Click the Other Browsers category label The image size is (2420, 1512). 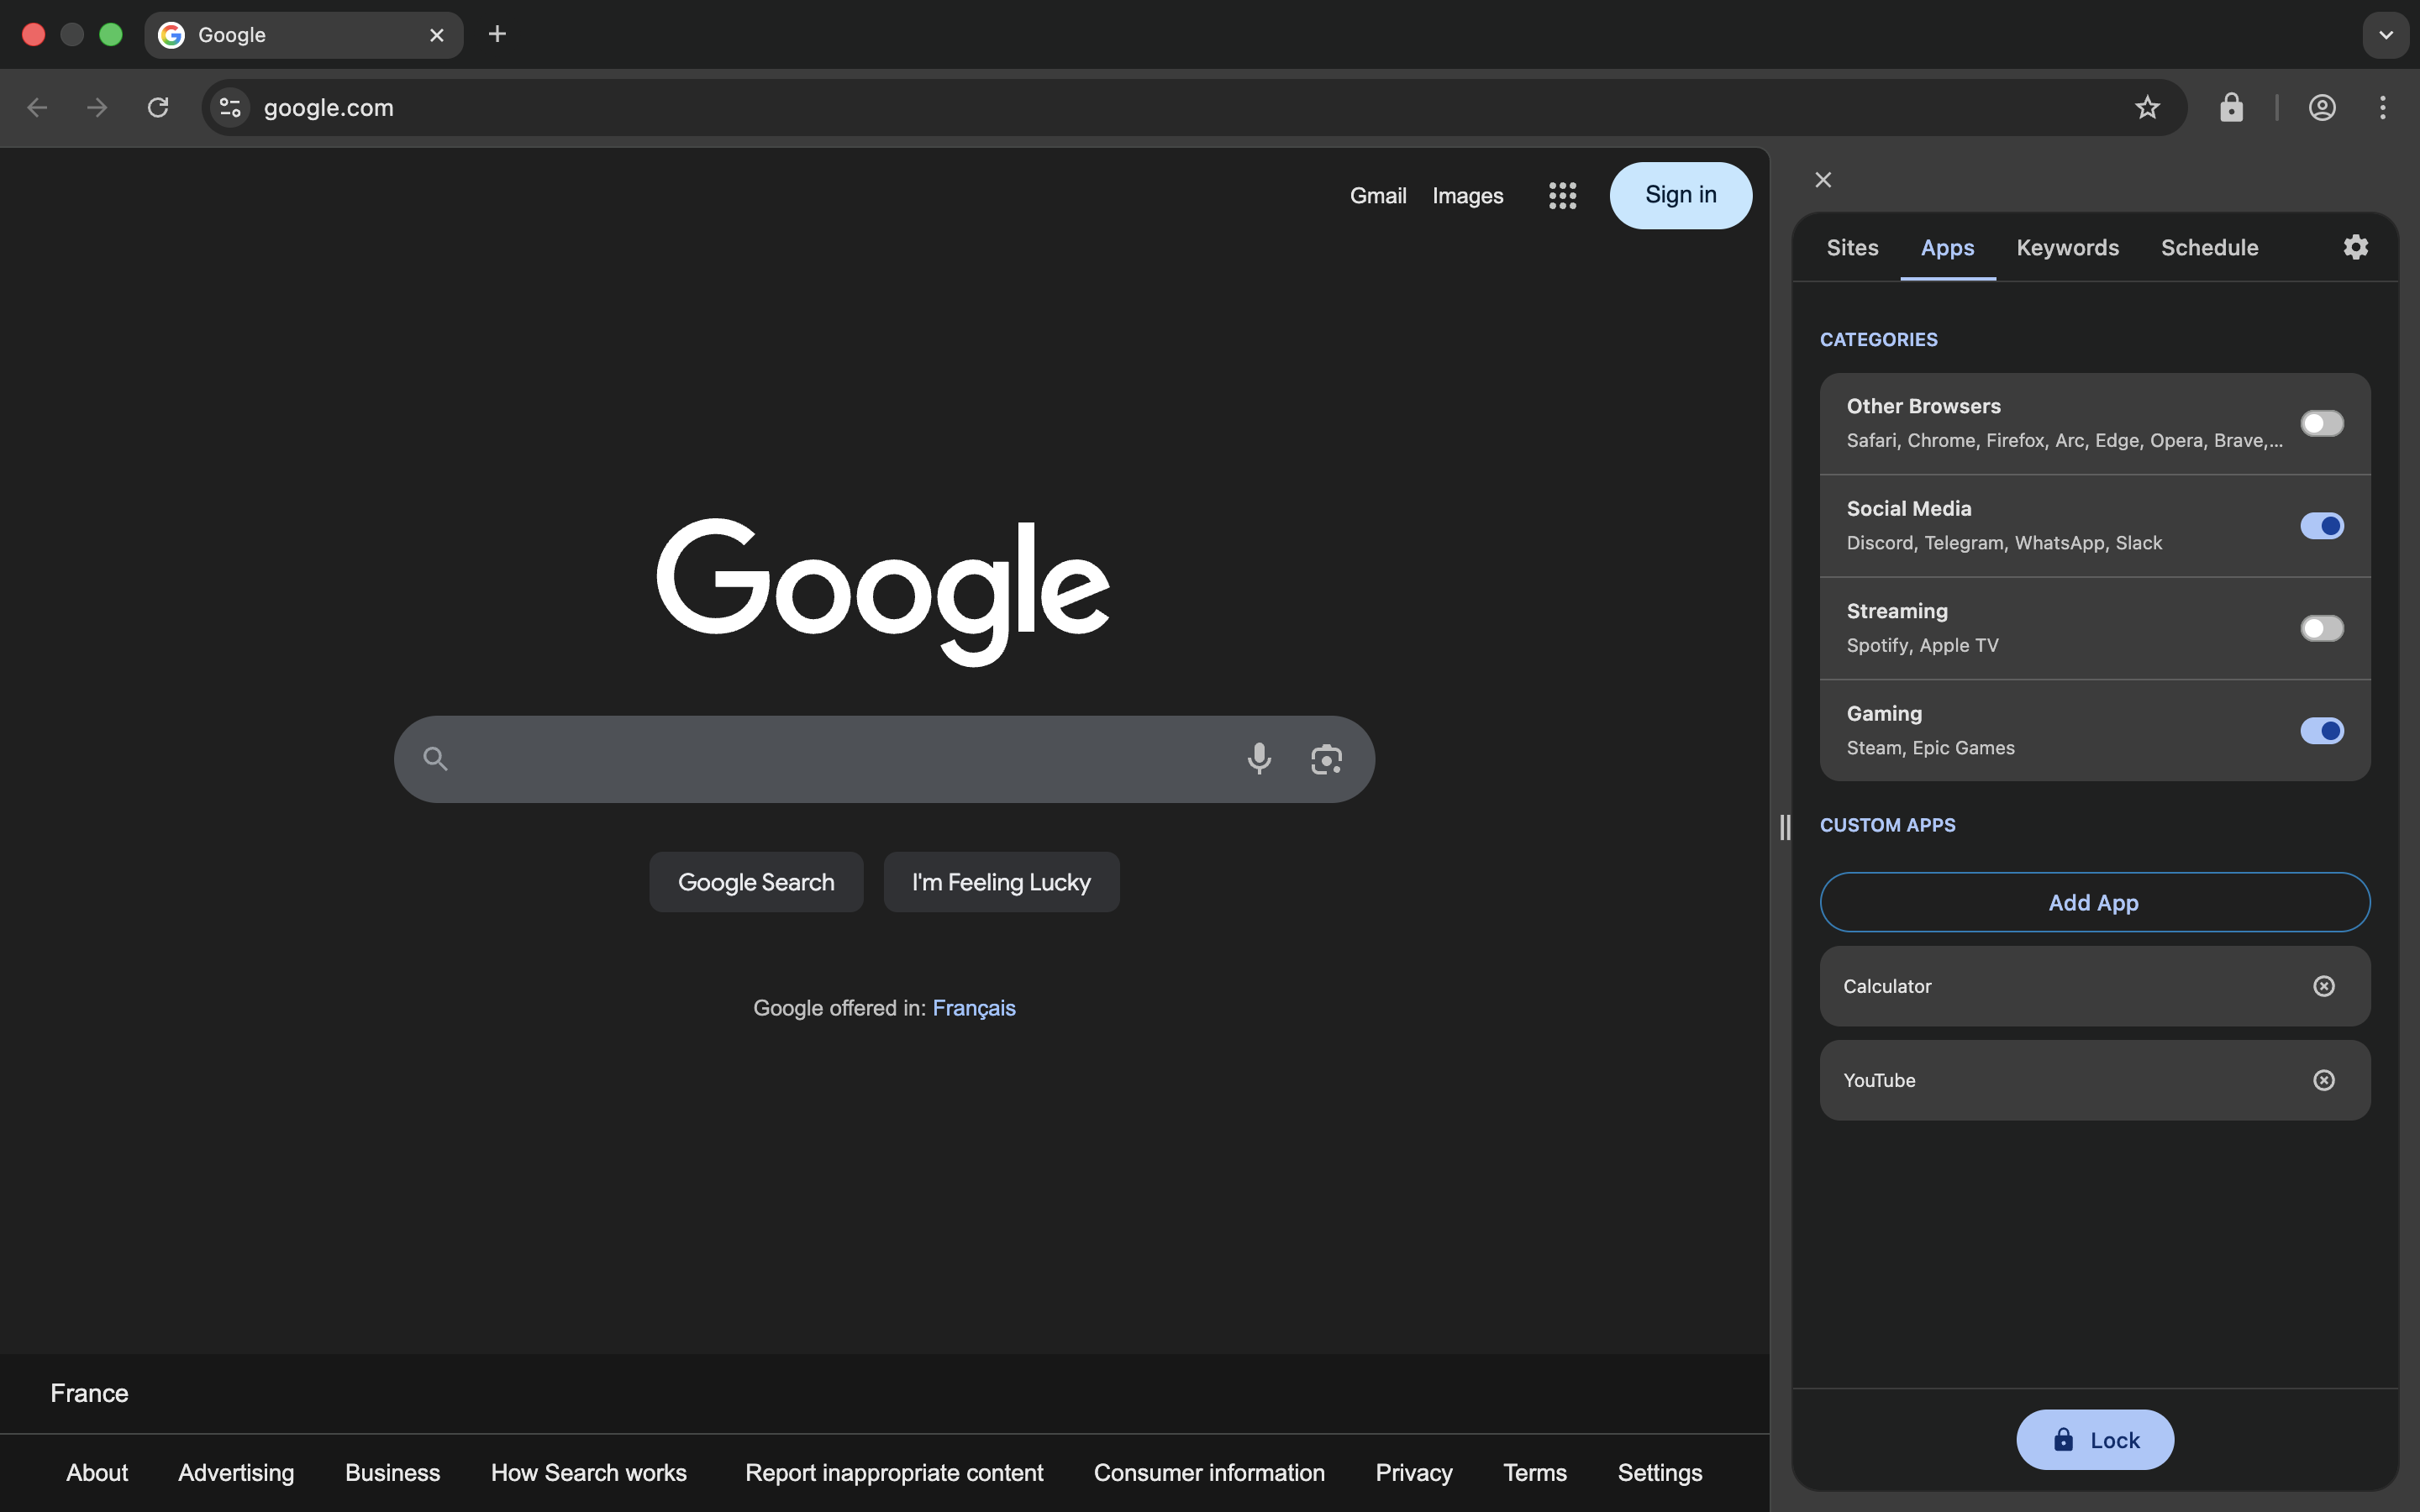1923,406
